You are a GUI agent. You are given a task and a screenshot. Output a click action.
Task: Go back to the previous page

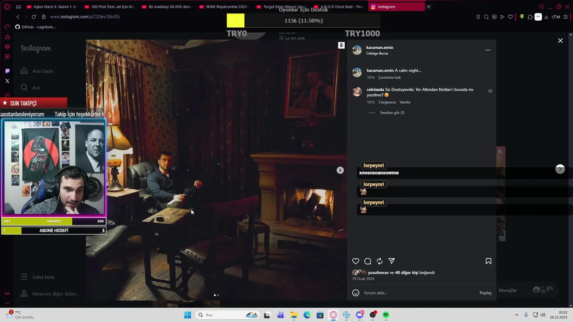pos(18,17)
